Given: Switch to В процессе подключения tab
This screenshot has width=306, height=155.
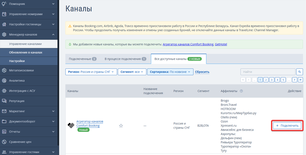Looking at the screenshot, I should 126,59.
